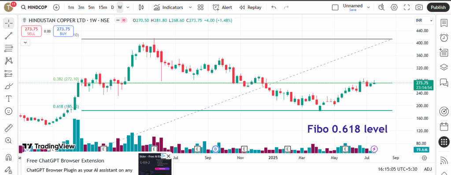Collapse the chart legend chevron
451x175 pixels.
pos(26,42)
